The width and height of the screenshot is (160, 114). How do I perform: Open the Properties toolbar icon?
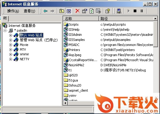point(85,11)
